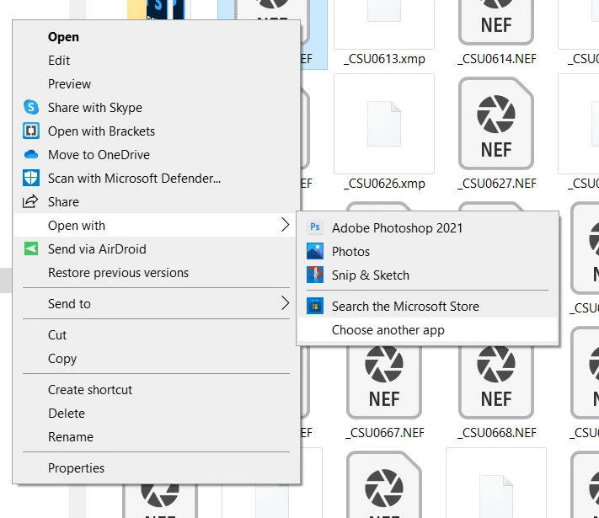Click the Skype icon in context menu
599x518 pixels.
[31, 107]
